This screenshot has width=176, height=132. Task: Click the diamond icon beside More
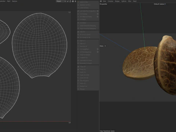[105, 46]
